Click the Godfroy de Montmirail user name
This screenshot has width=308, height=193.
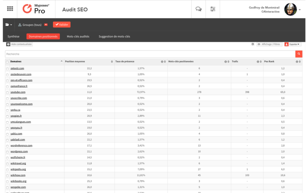(x=264, y=8)
